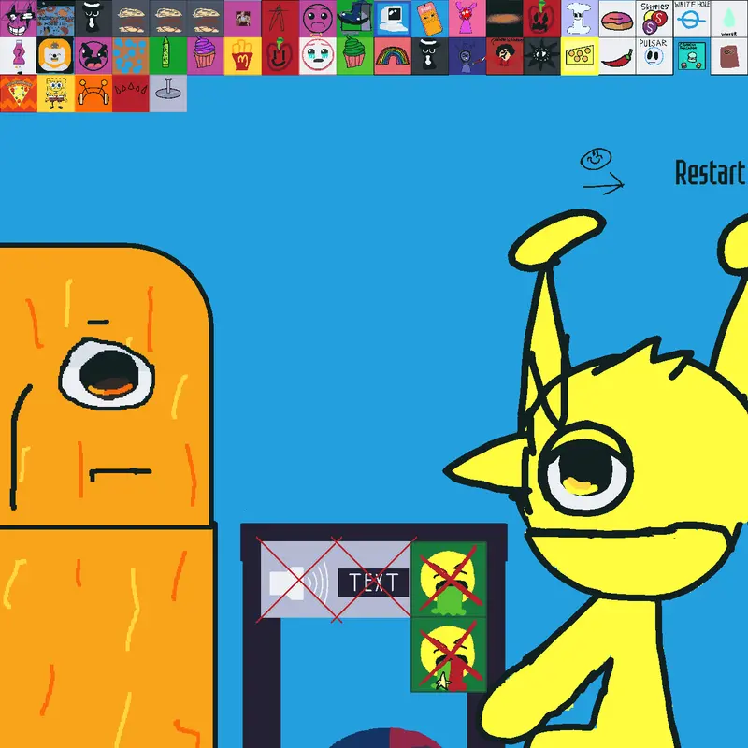Select the red chili pepper icon
The image size is (748, 748).
(617, 56)
